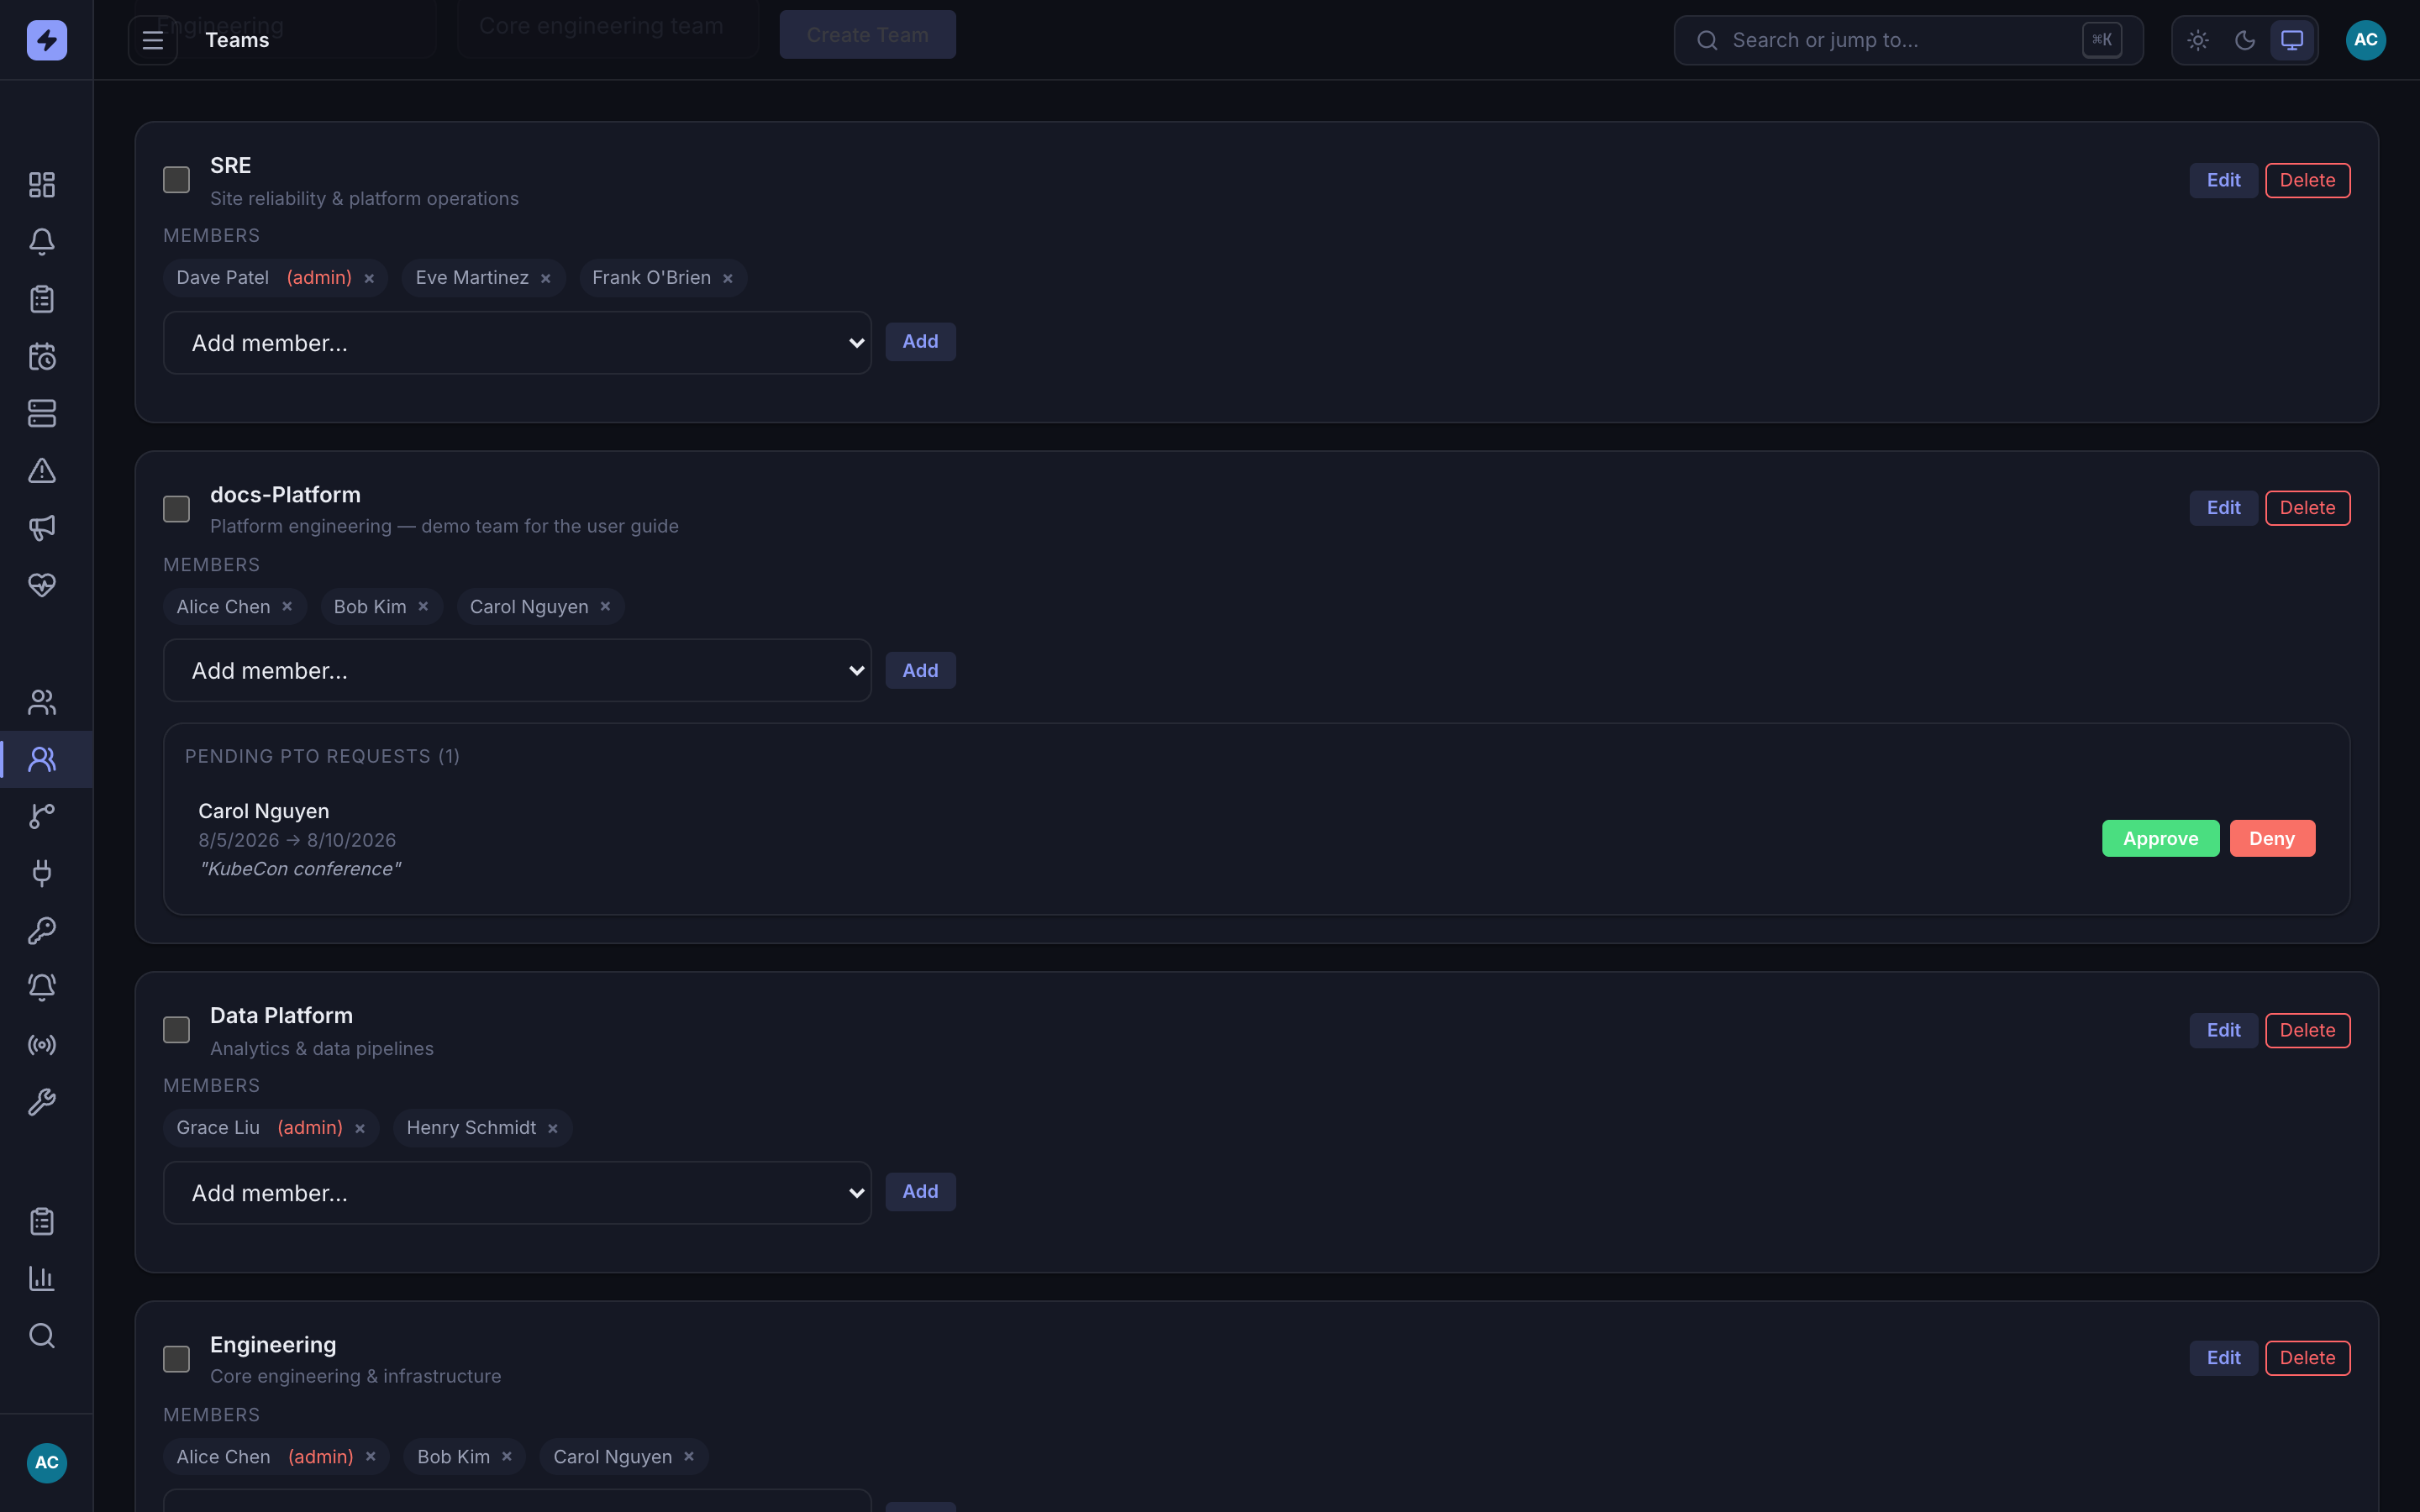This screenshot has height=1512, width=2420.
Task: Open the bar chart analytics icon
Action: [x=42, y=1278]
